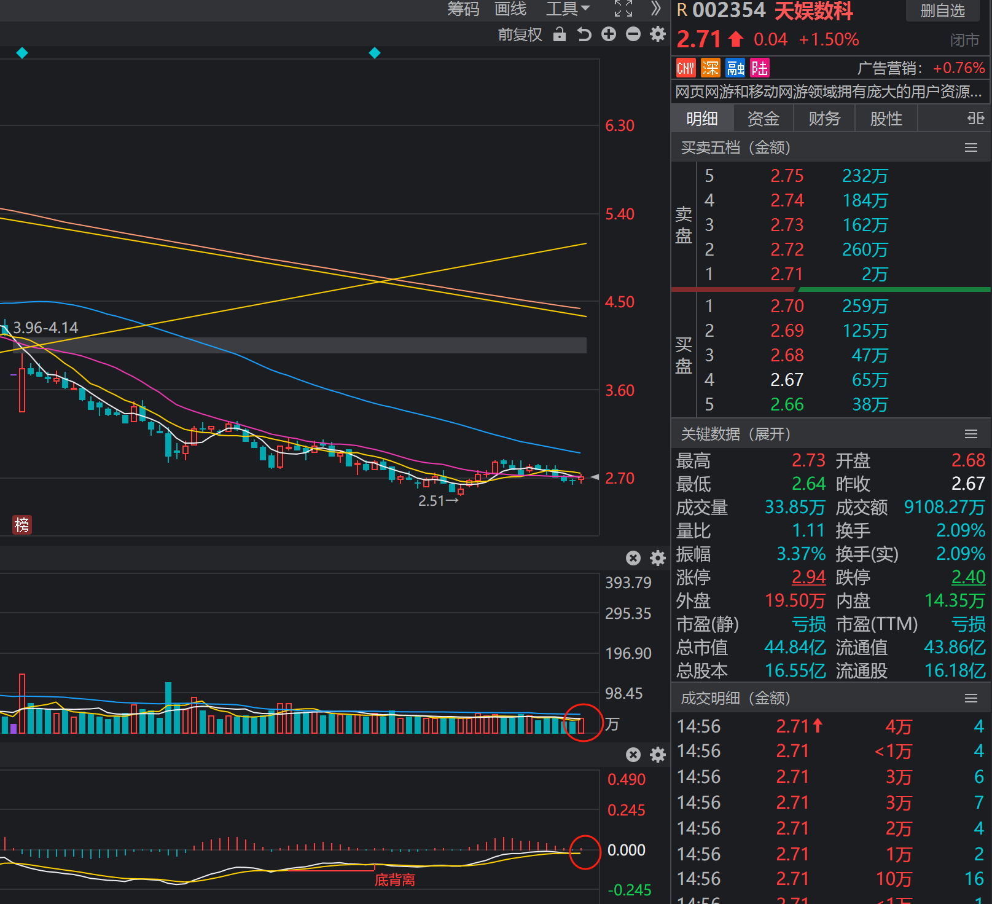Click the 换手 value 2.09%
The width and height of the screenshot is (992, 904).
point(961,530)
